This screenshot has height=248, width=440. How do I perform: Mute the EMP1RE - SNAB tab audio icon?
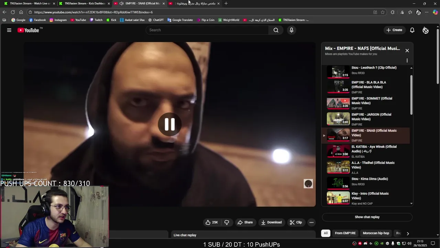121,3
